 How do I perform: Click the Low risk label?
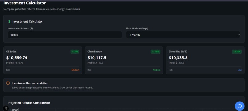coord(240,70)
